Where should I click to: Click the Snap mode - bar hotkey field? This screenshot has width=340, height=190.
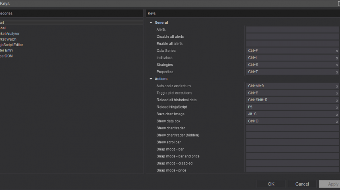point(292,149)
